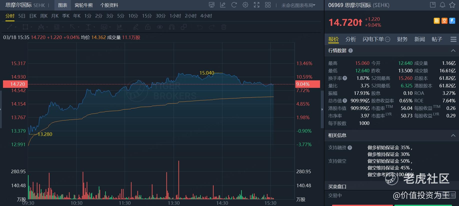Open the 新闻 tab
Image resolution: width=459 pixels, height=206 pixels.
[x=420, y=39]
